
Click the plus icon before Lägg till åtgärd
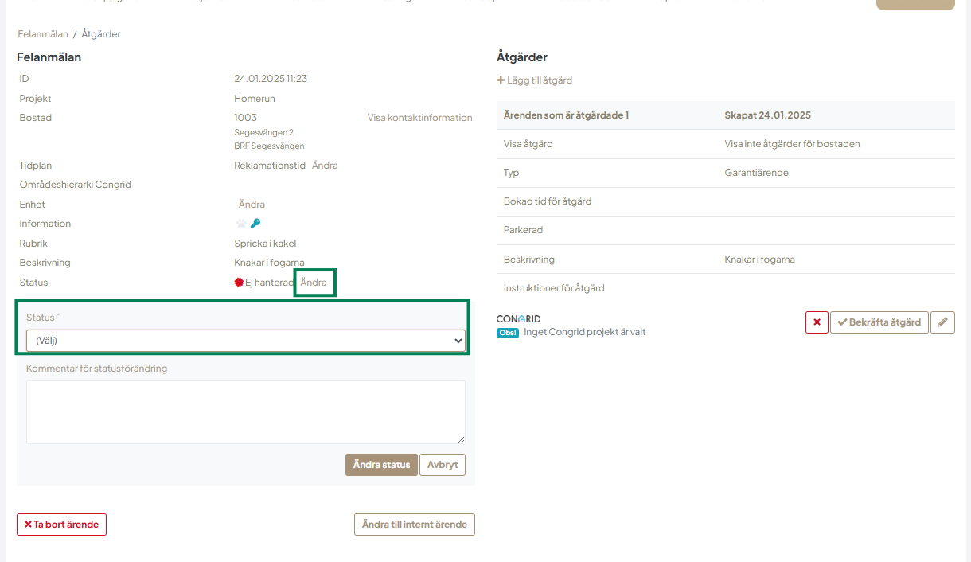pyautogui.click(x=501, y=80)
